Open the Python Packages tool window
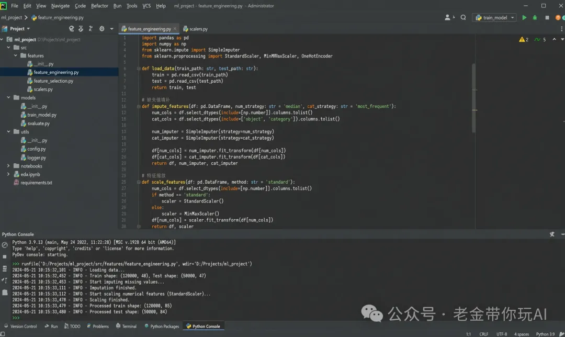565x337 pixels. [162, 326]
